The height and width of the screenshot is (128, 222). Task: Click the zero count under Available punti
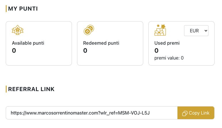[14, 50]
